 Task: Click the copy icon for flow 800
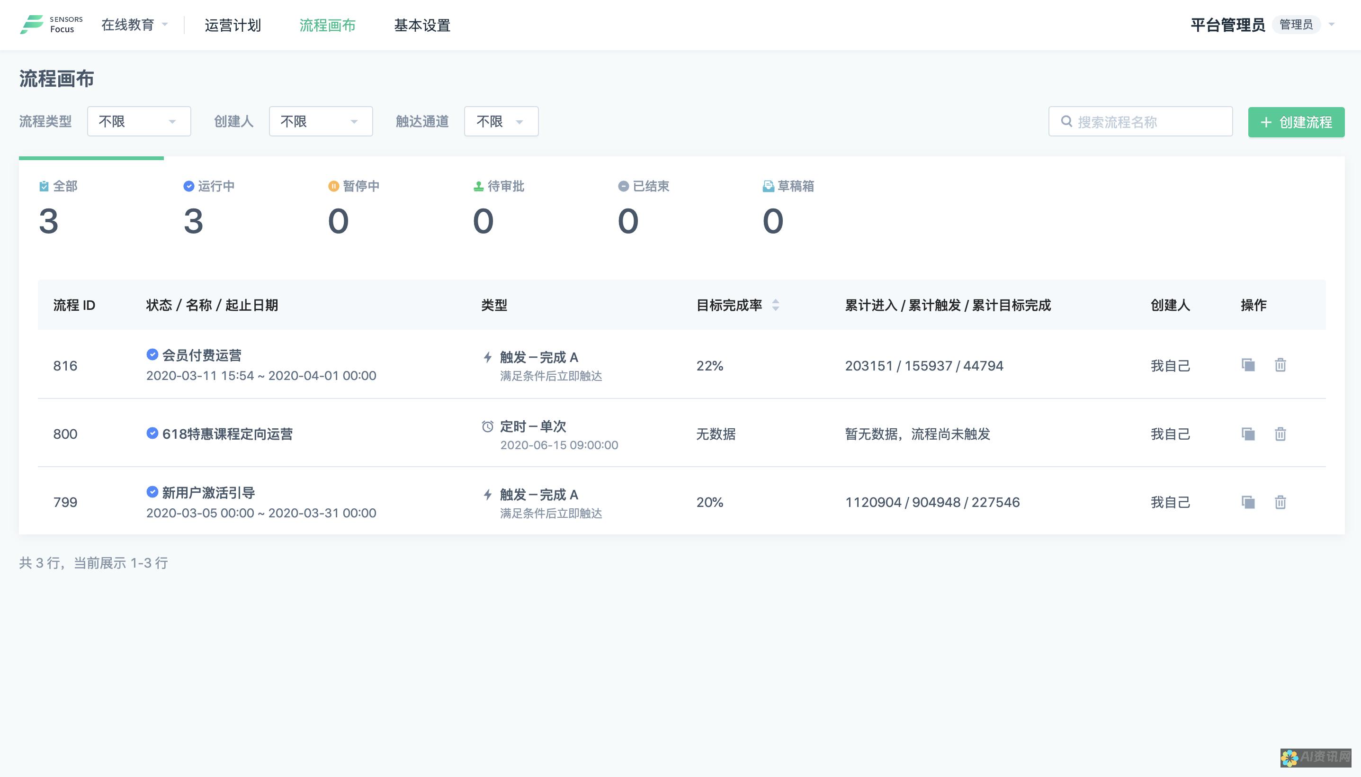[1248, 433]
